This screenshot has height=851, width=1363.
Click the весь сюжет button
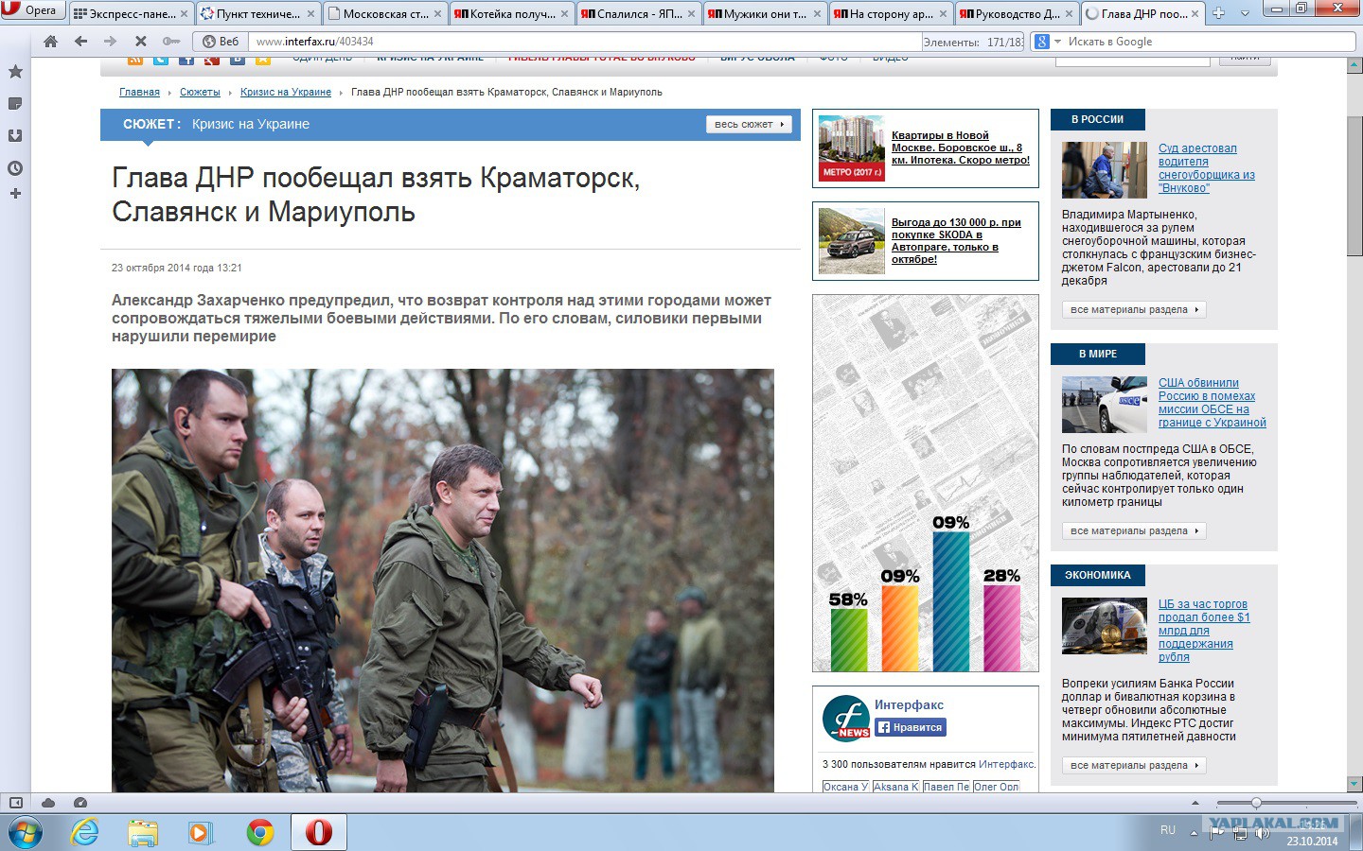click(750, 125)
